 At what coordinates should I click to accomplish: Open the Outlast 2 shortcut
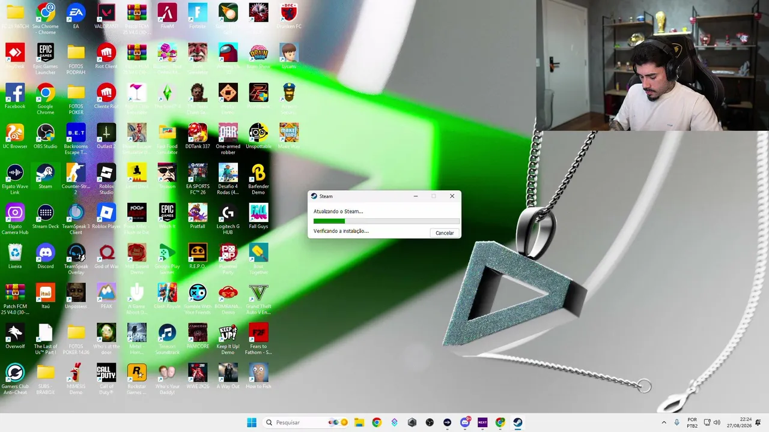[x=106, y=137]
